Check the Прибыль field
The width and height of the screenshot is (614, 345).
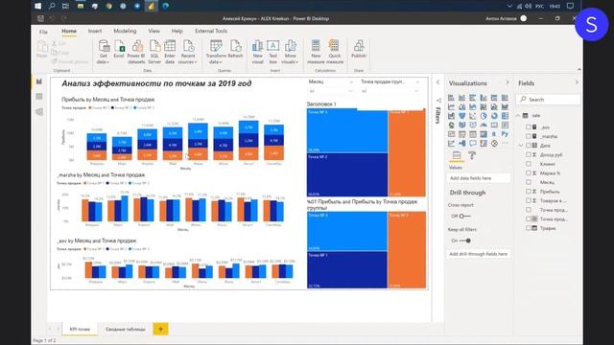[529, 192]
